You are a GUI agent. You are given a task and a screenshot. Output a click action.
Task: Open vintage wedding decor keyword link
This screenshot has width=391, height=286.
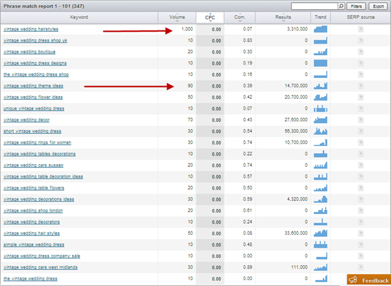pos(27,120)
